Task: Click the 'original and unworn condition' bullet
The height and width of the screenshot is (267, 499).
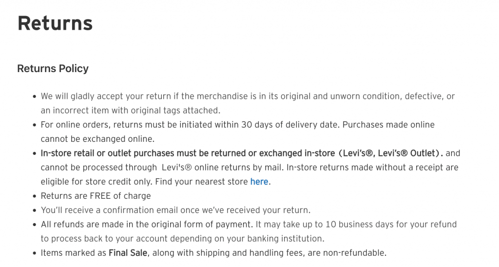Action: pyautogui.click(x=248, y=96)
